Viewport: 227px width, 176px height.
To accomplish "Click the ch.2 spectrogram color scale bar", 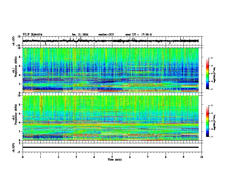I will (207, 121).
